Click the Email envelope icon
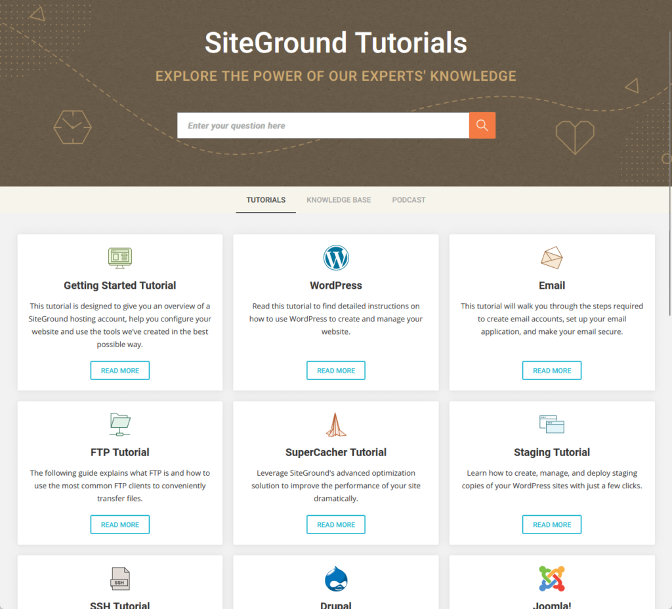 tap(551, 257)
